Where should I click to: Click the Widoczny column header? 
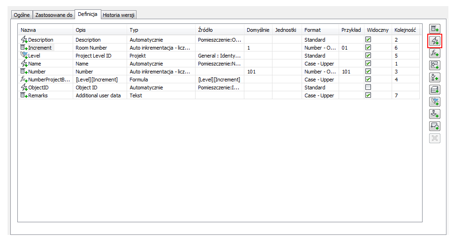click(x=378, y=30)
